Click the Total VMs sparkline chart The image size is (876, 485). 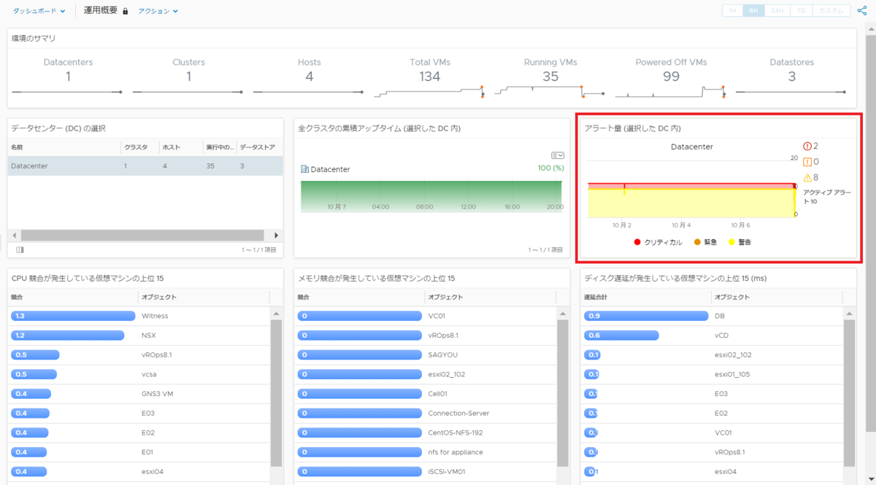(429, 91)
